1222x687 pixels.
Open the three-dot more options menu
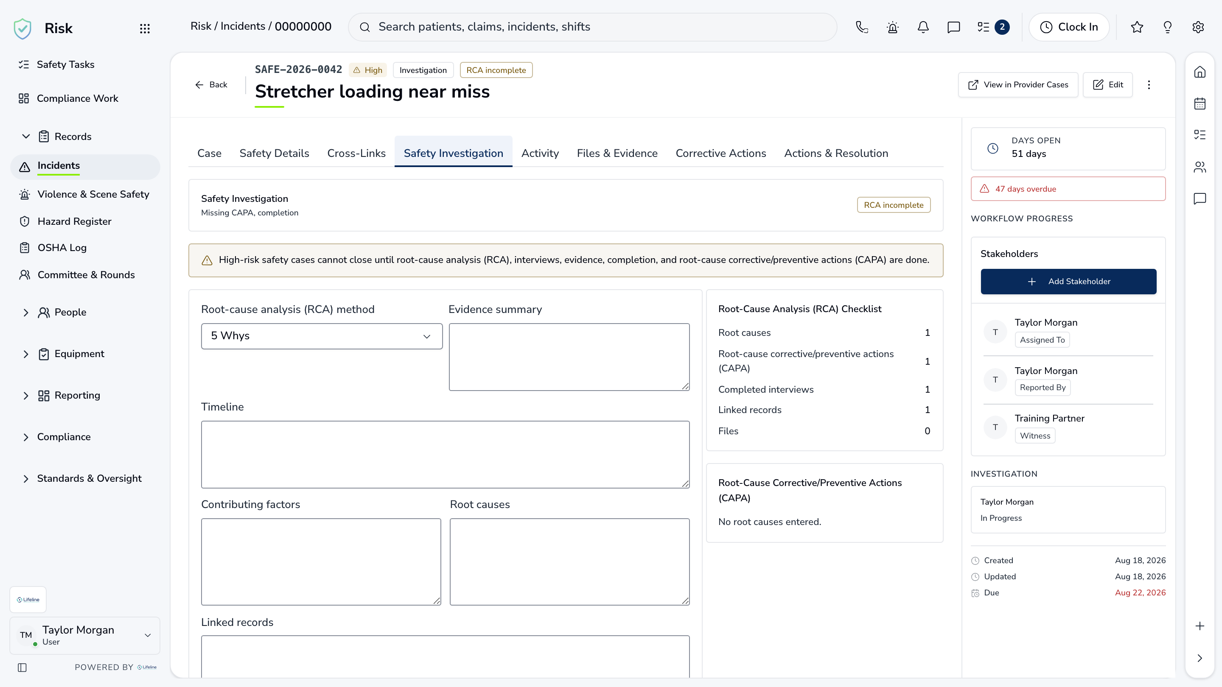(x=1149, y=85)
